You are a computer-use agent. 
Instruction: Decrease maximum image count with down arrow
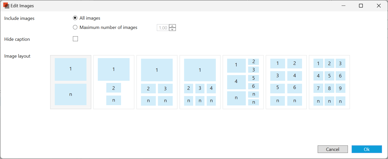[172, 29]
